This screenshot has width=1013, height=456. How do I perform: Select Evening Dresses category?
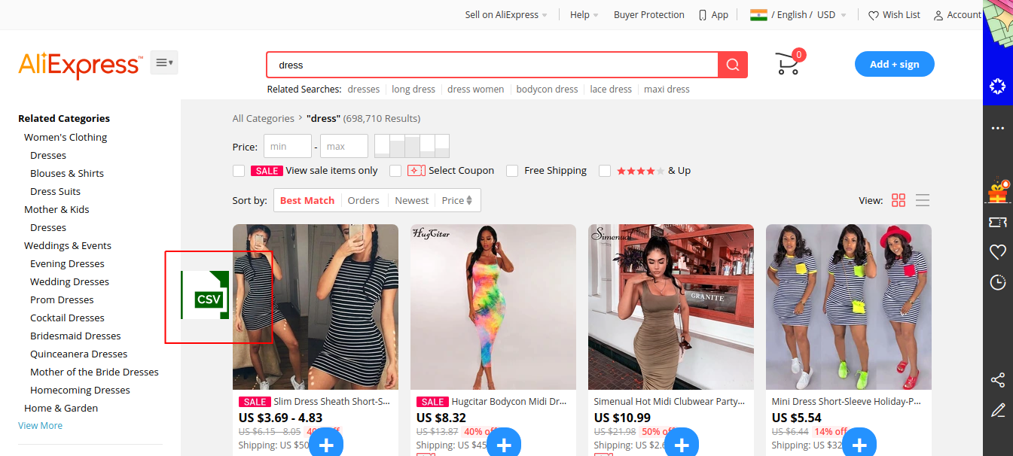pyautogui.click(x=67, y=263)
